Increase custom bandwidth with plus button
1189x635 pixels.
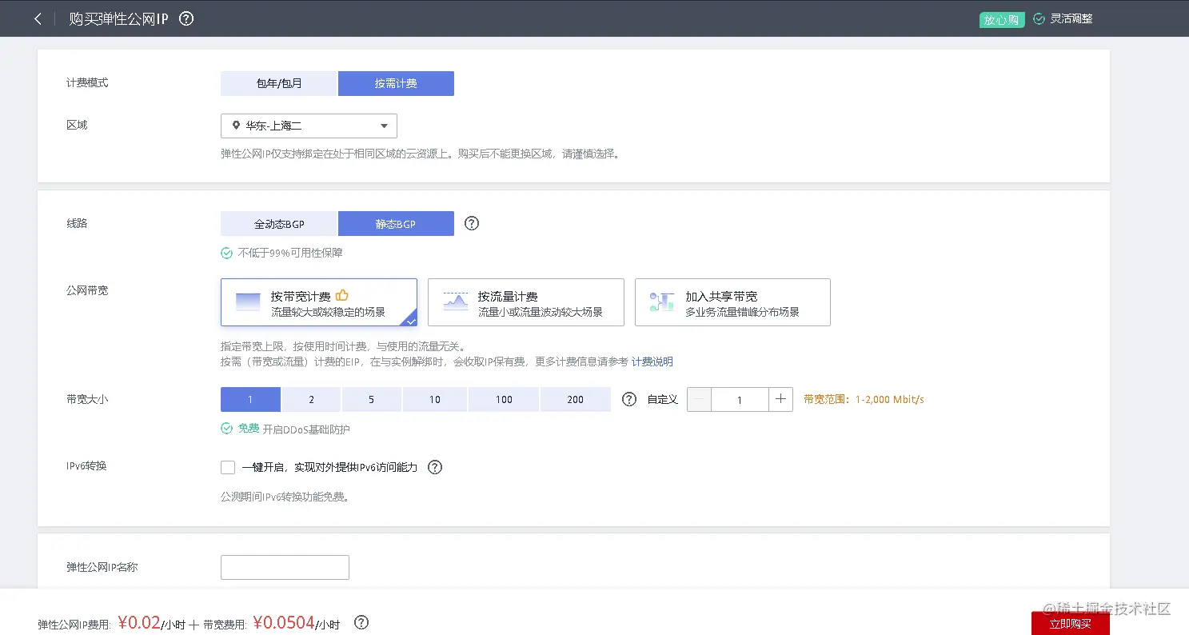(781, 399)
